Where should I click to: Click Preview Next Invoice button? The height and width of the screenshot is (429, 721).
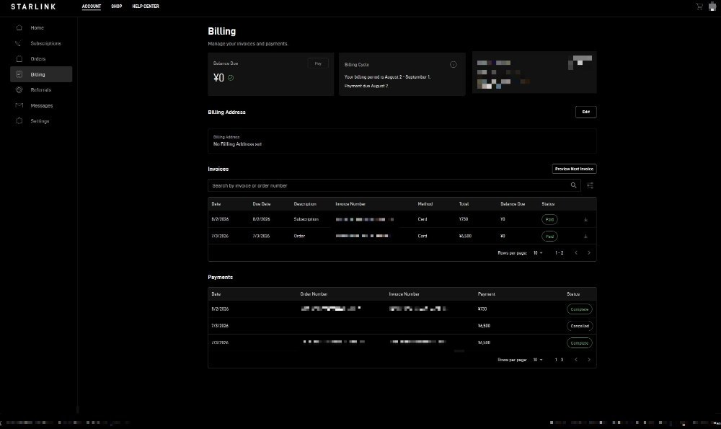[x=575, y=169]
